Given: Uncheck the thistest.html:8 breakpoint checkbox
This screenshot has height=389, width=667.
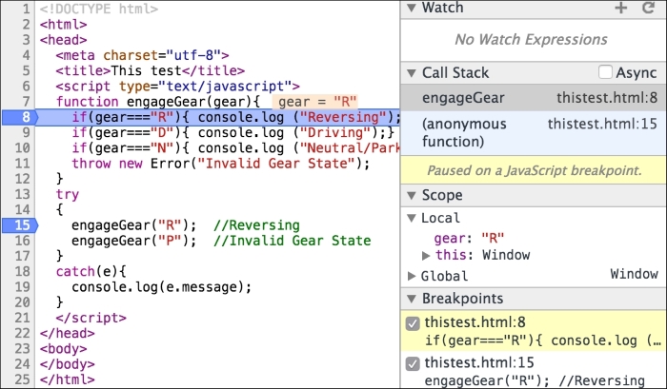Looking at the screenshot, I should (413, 323).
